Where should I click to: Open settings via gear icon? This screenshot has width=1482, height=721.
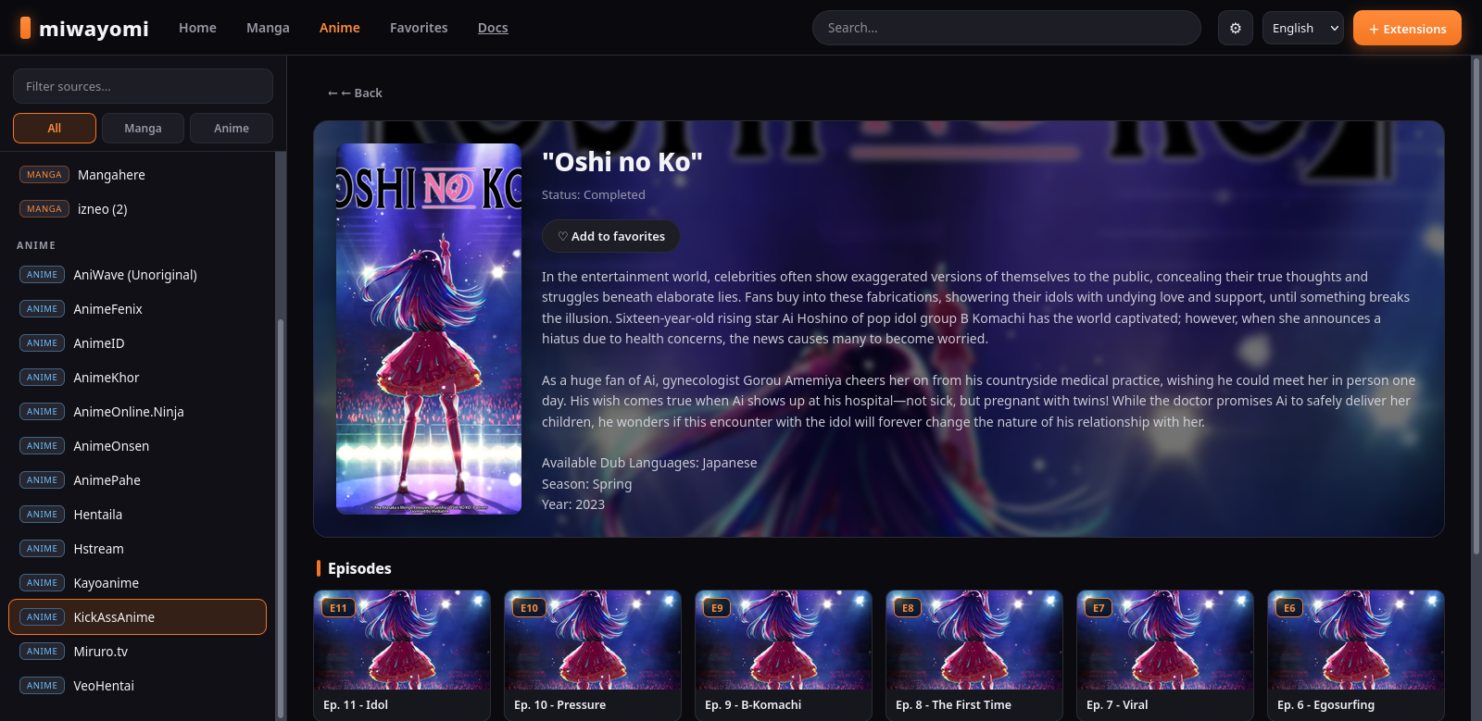pyautogui.click(x=1235, y=29)
